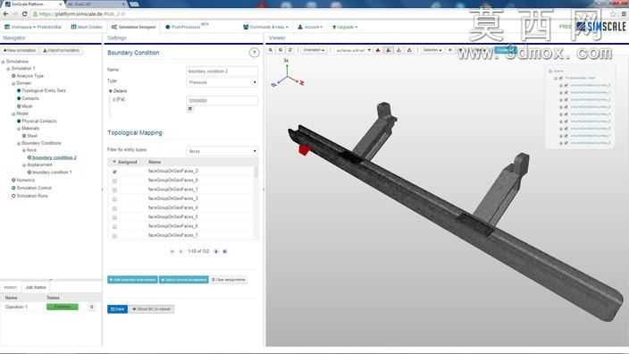The width and height of the screenshot is (629, 354).
Task: Click Show BC in viewer button
Action: [x=152, y=309]
